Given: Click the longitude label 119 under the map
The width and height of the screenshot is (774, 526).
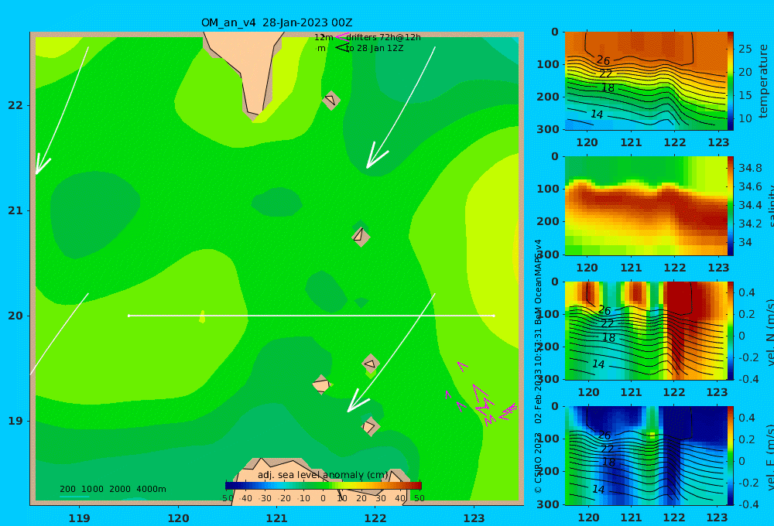Looking at the screenshot, I should [79, 518].
